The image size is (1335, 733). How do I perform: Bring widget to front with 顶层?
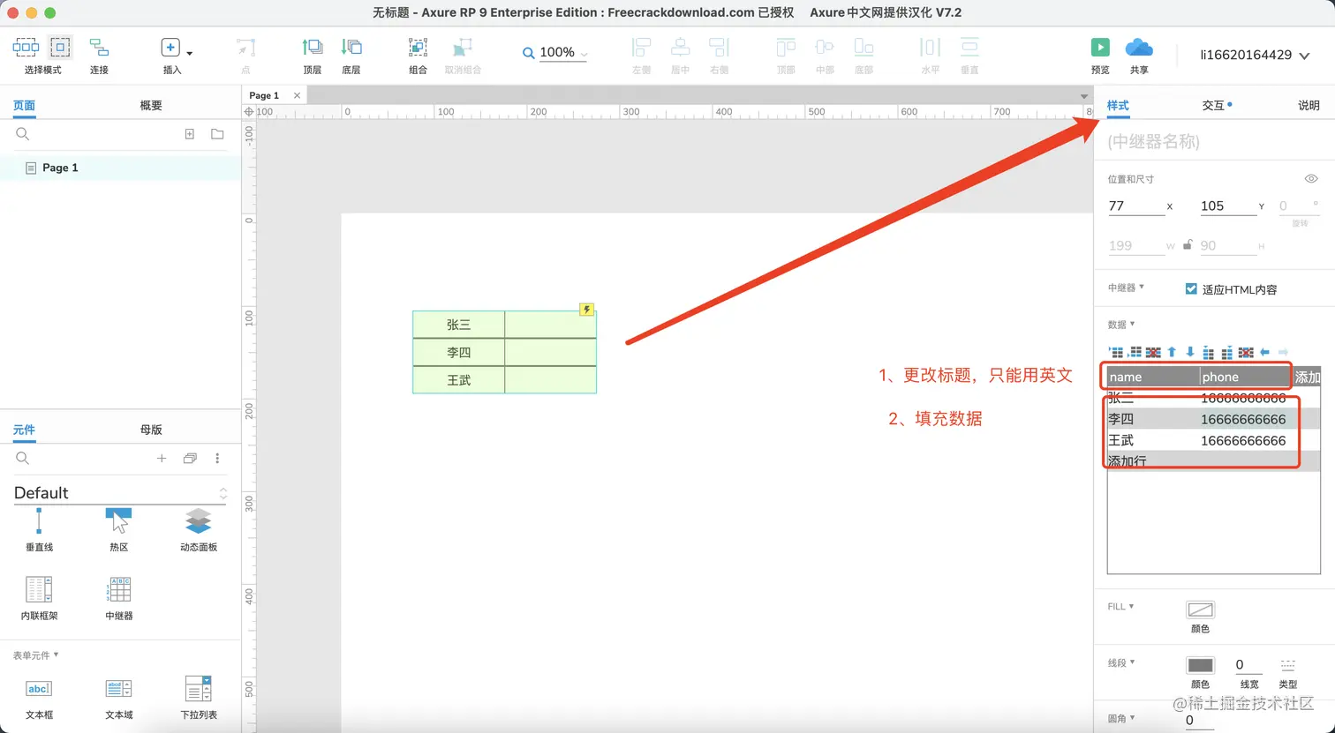(313, 48)
